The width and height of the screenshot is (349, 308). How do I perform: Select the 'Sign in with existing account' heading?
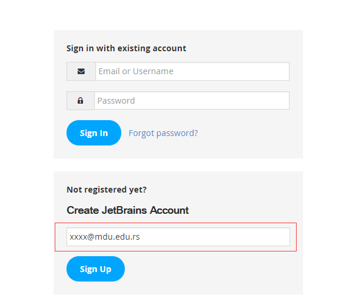(126, 48)
